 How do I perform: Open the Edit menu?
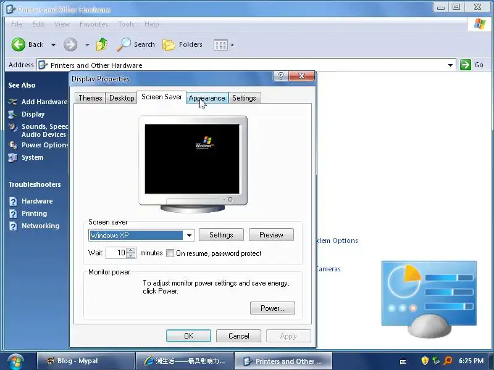[x=38, y=24]
